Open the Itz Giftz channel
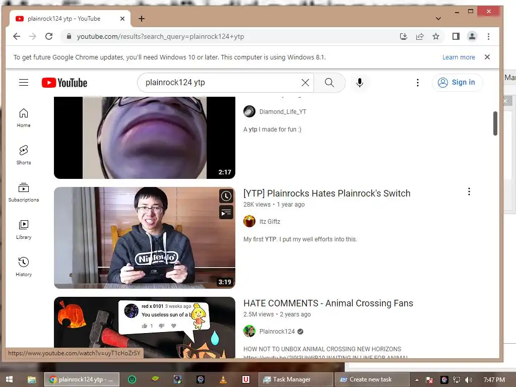 tap(270, 222)
